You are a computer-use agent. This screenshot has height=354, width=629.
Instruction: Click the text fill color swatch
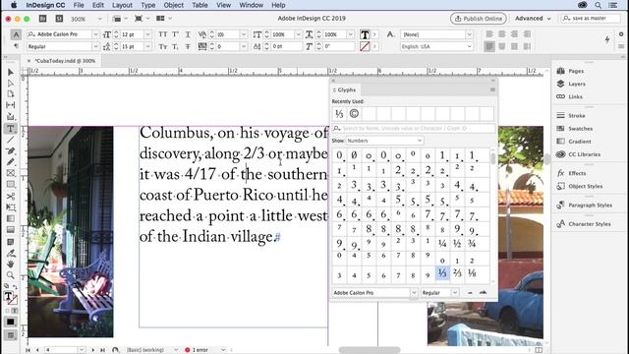coord(365,34)
